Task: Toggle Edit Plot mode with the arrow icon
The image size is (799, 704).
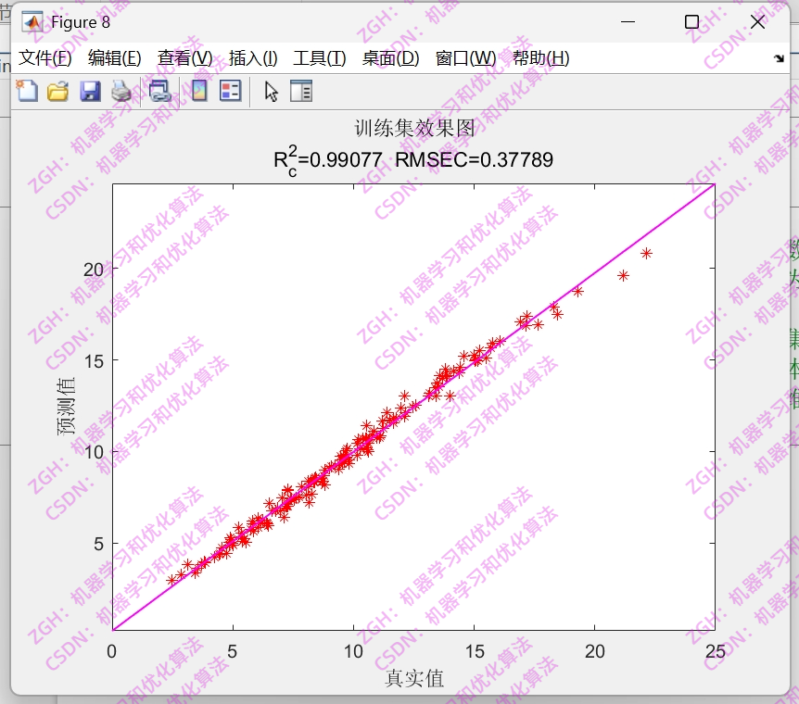Action: [x=271, y=91]
